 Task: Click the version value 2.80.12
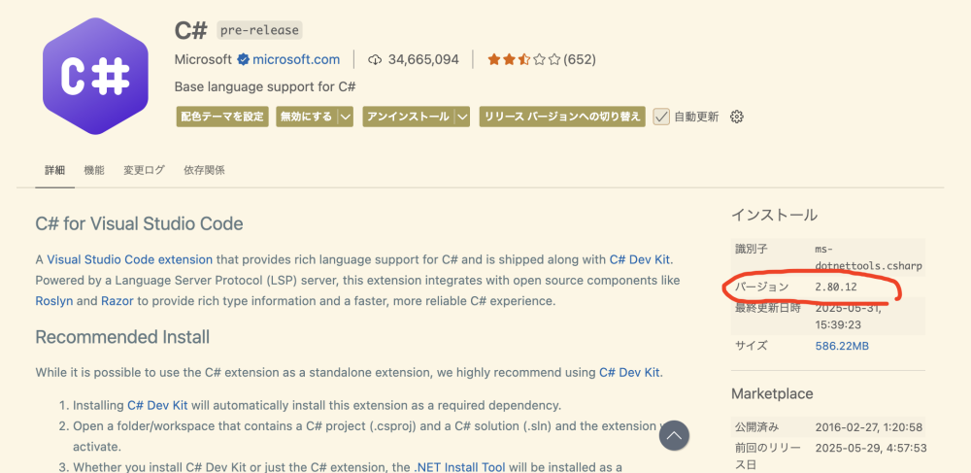[x=837, y=287]
